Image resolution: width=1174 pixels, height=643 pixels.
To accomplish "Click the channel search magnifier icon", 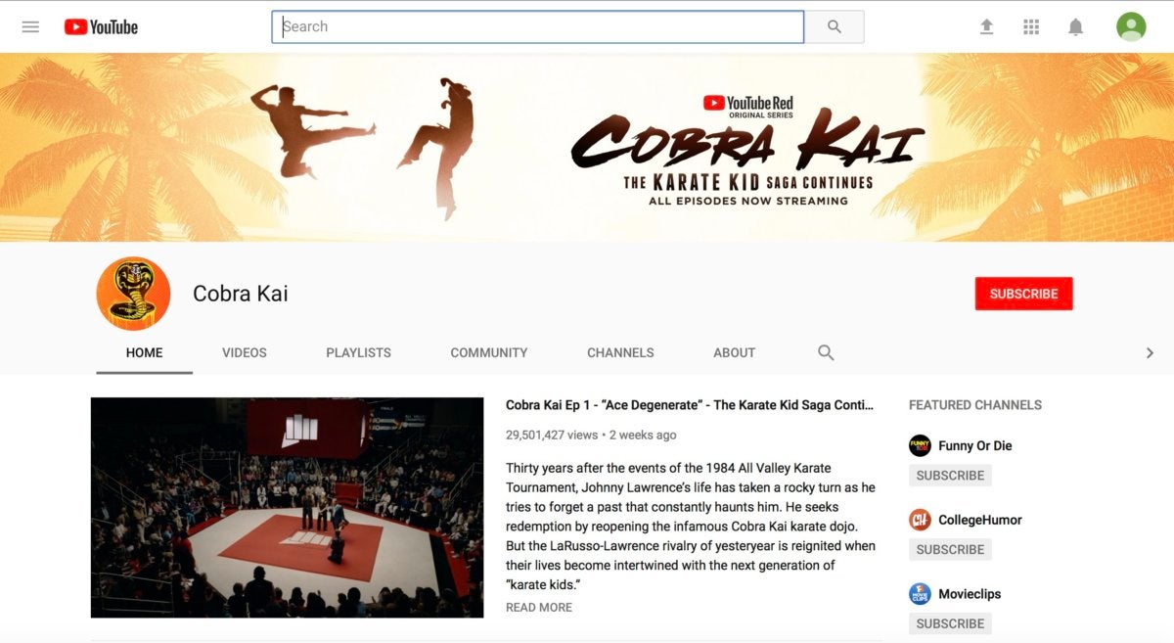I will click(x=826, y=352).
